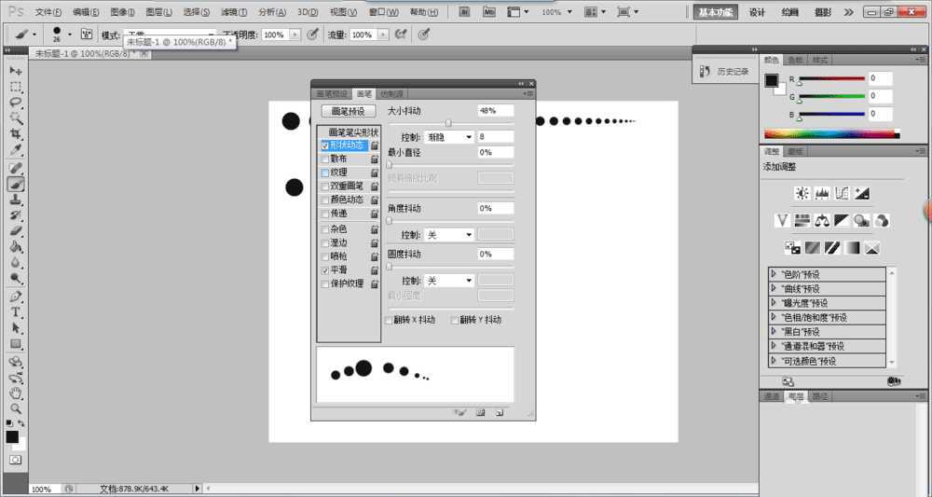Select the Move tool in the toolbox
932x497 pixels.
pos(16,71)
